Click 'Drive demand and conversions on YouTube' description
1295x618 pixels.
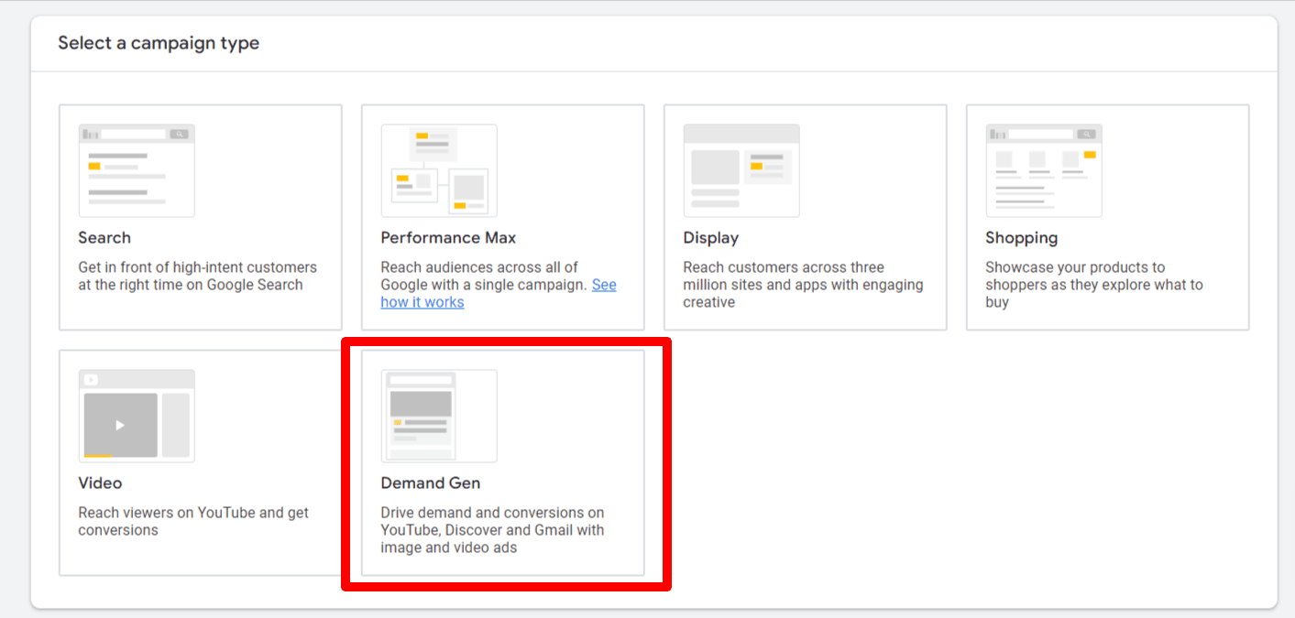492,530
